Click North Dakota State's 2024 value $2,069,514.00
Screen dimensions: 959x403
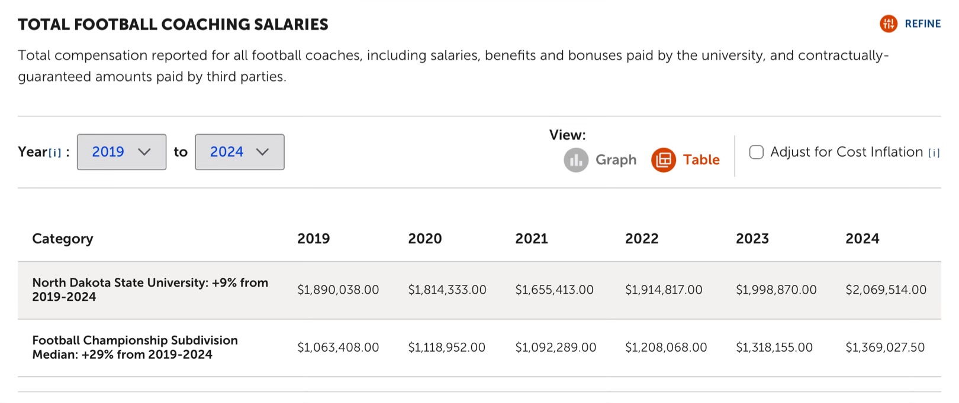(x=886, y=290)
